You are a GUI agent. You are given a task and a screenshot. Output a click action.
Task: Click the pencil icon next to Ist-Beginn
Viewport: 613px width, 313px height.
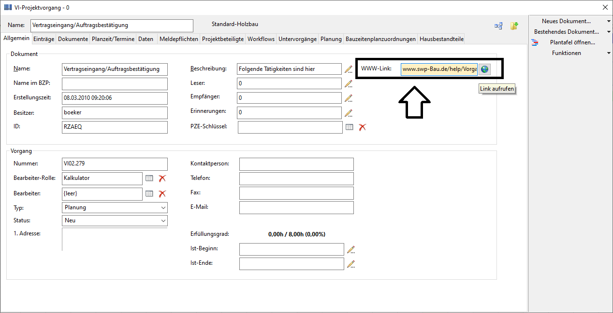351,249
